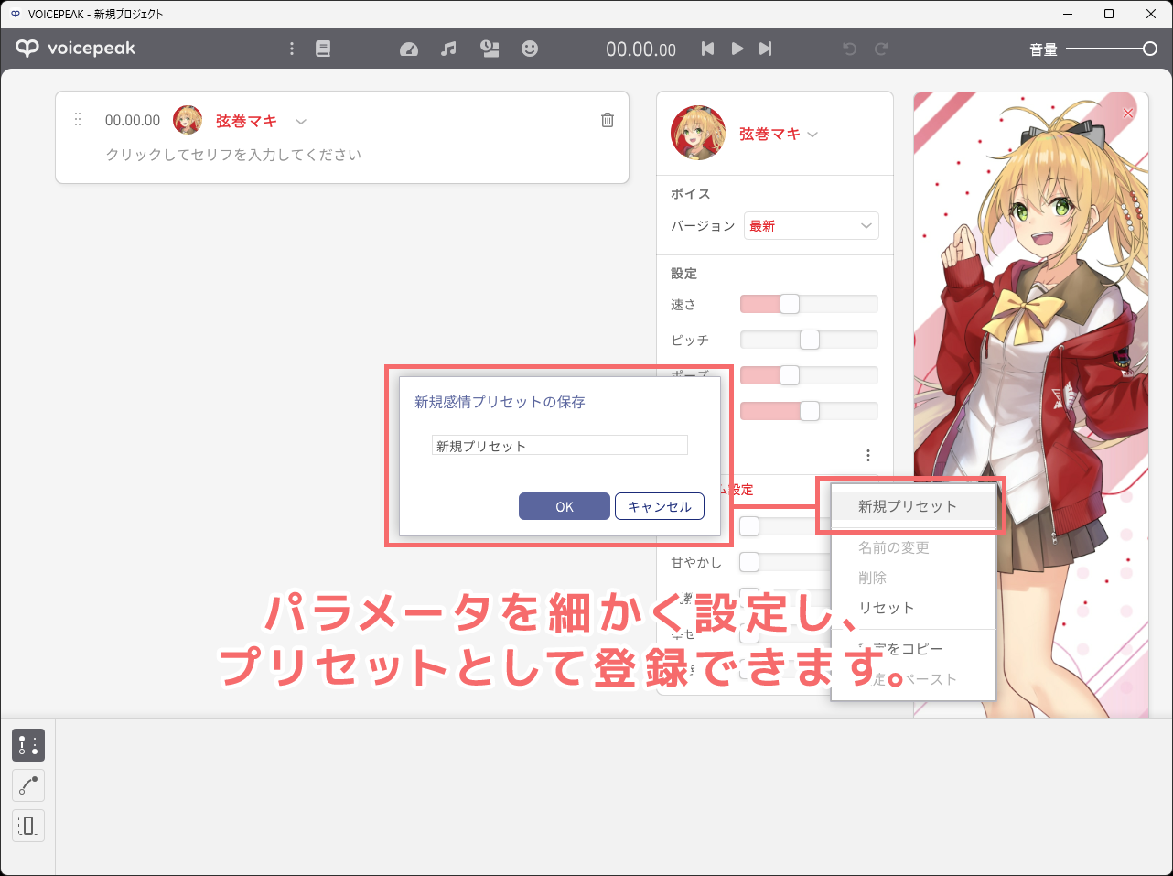Skip to the end with next-track button

coord(766,49)
